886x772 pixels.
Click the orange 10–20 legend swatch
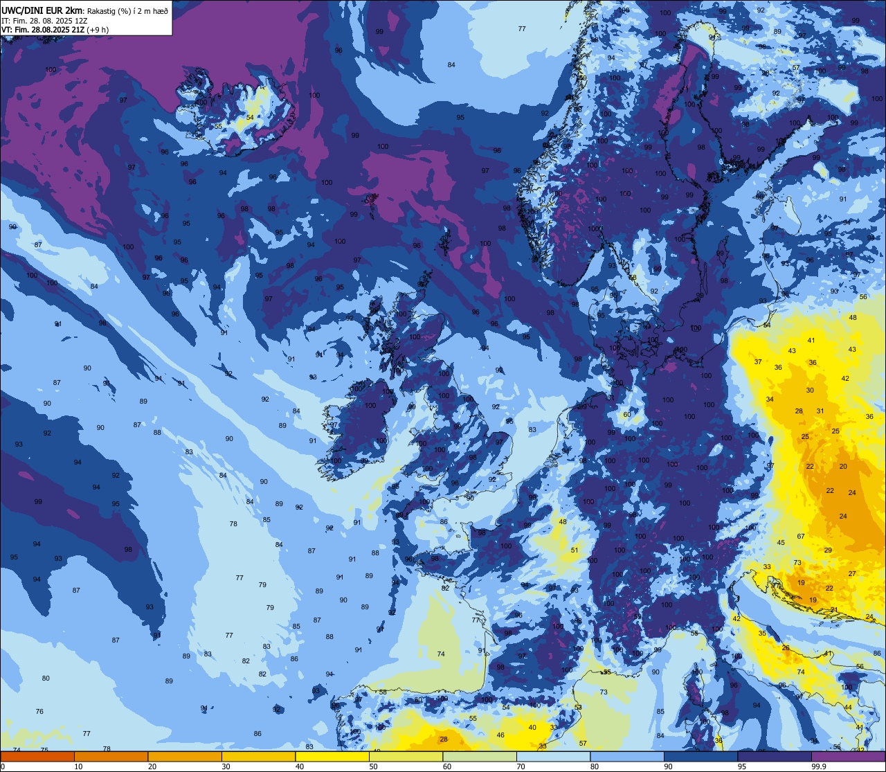click(111, 756)
